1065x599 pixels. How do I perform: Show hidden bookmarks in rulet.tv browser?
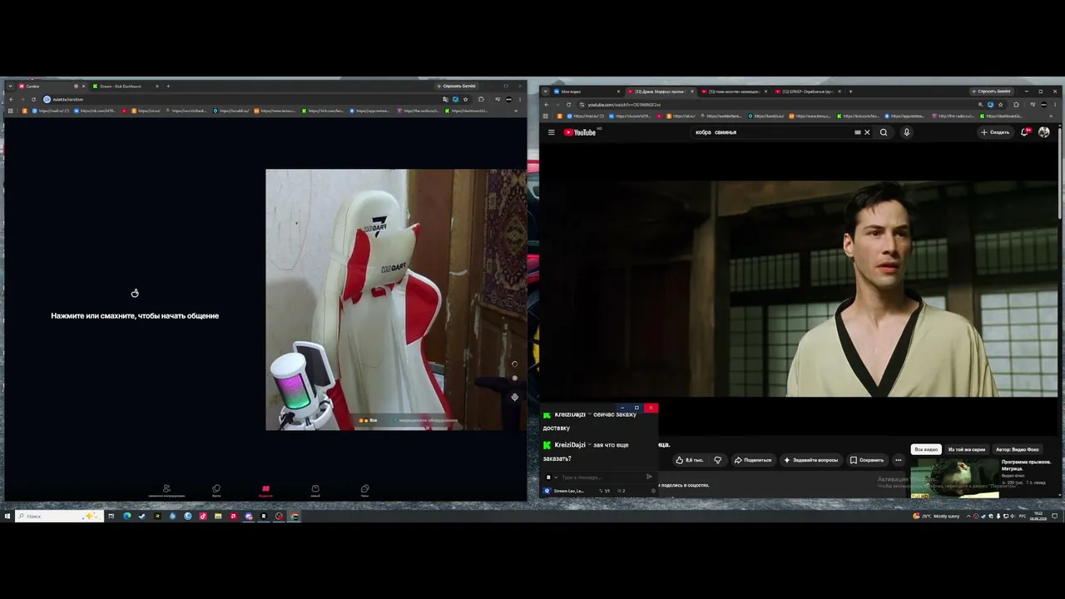coord(515,111)
